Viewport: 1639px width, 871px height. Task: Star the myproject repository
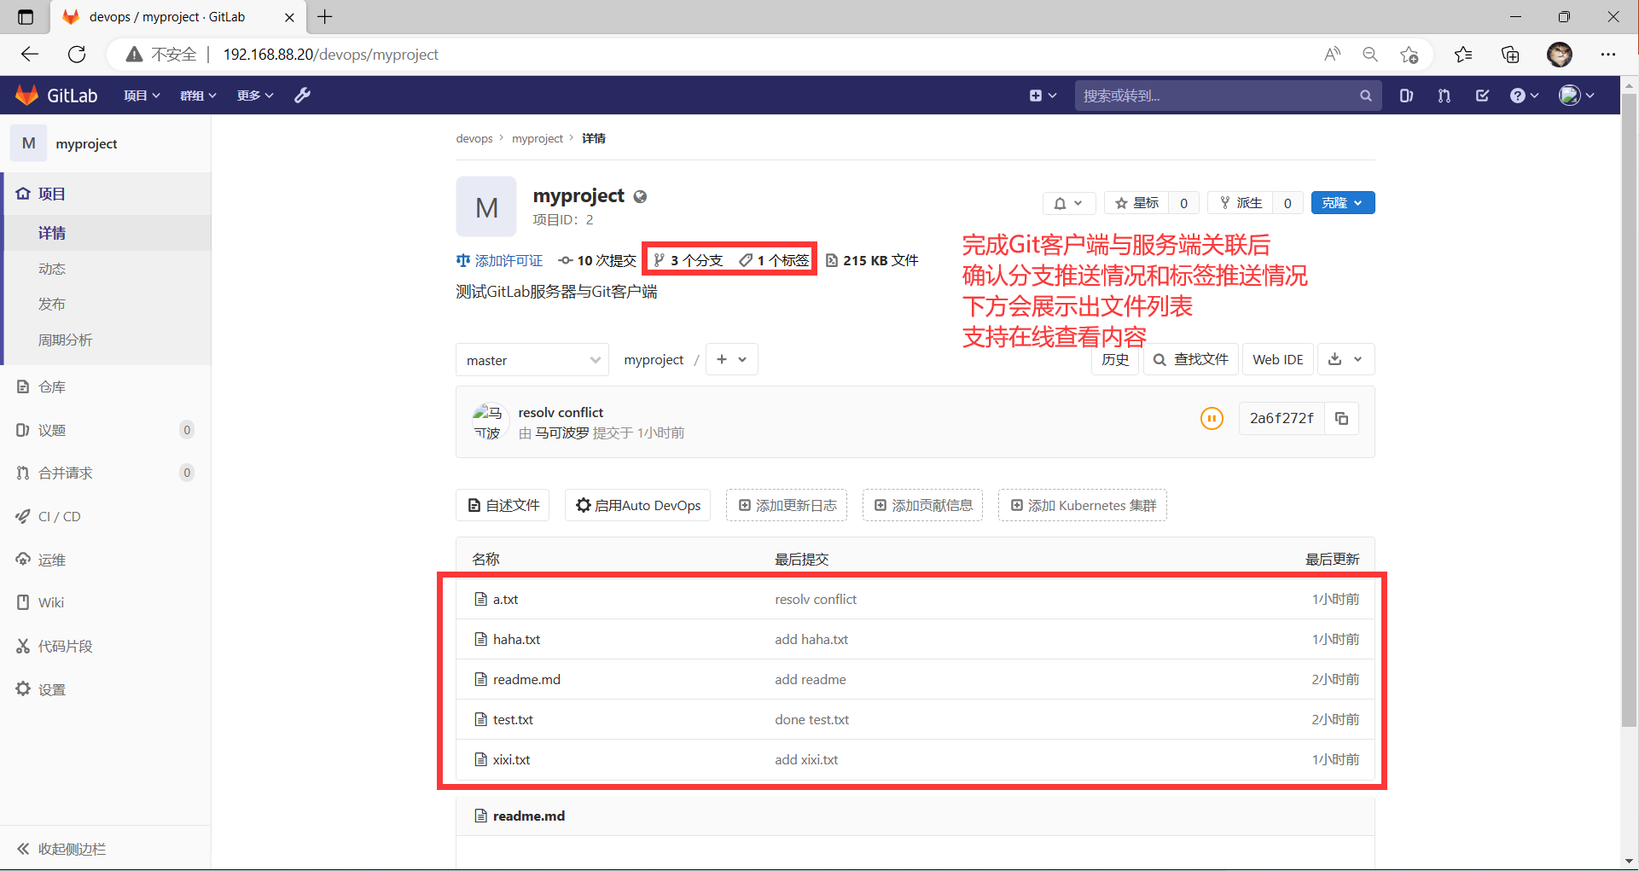[1136, 203]
